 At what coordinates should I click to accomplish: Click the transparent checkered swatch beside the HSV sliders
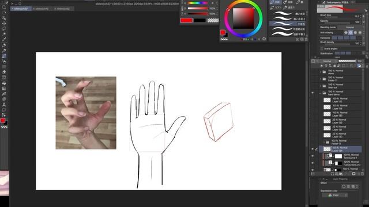[x=213, y=21]
